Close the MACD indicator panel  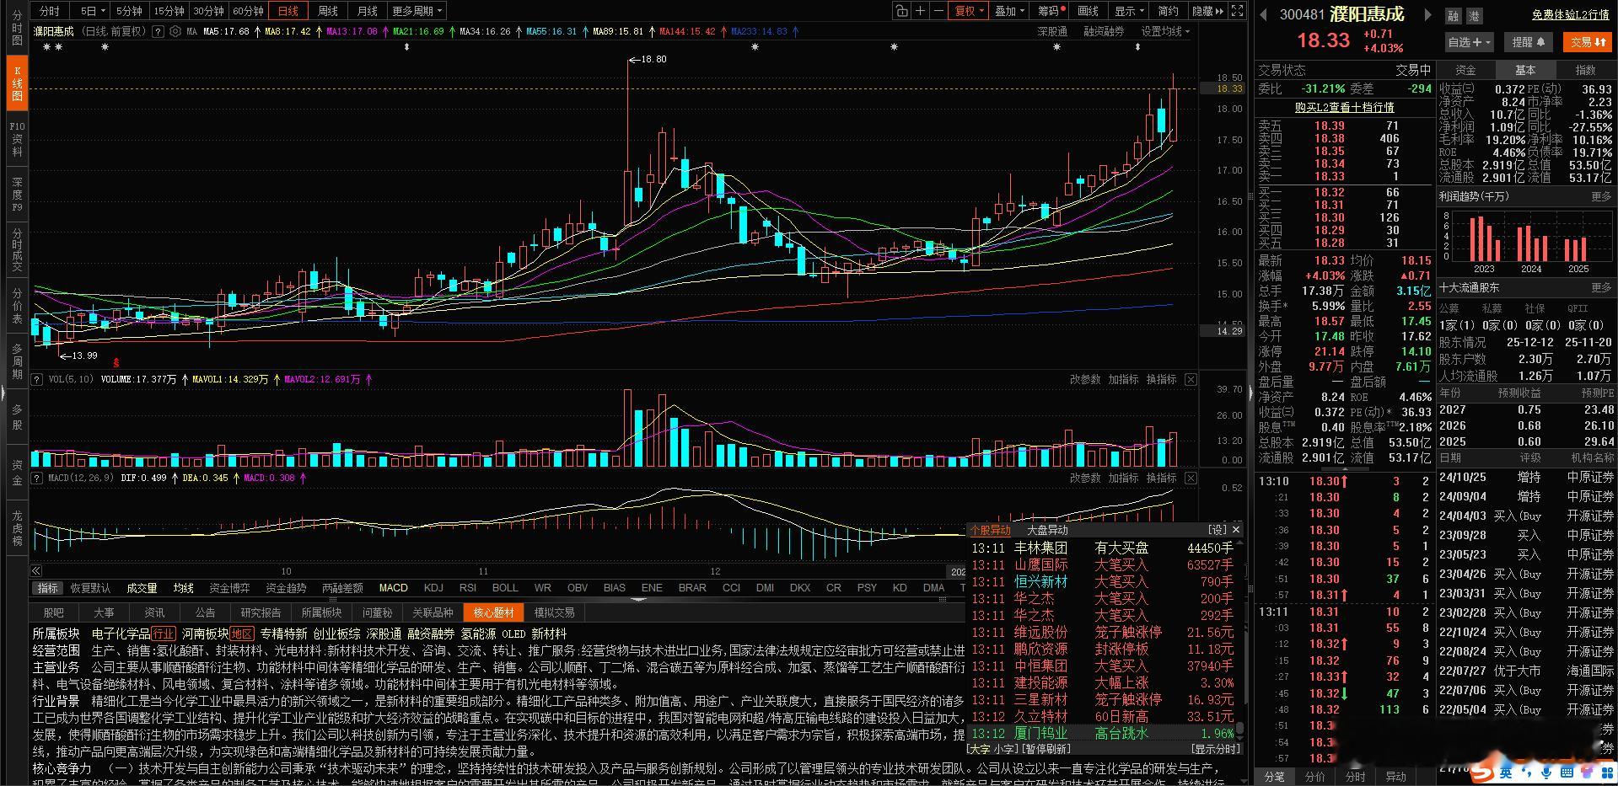(1191, 478)
